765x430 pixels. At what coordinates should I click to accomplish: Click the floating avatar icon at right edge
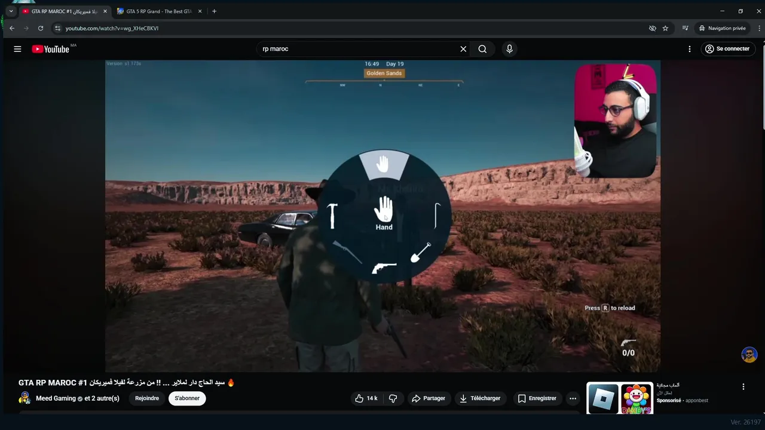pos(749,355)
